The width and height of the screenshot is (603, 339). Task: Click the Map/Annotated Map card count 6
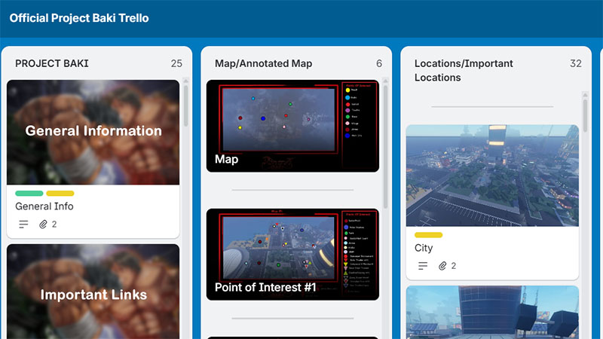tap(379, 63)
